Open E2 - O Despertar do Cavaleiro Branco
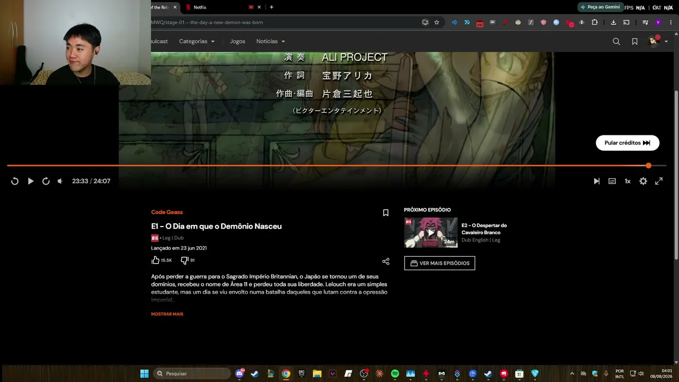This screenshot has height=382, width=679. tap(484, 229)
